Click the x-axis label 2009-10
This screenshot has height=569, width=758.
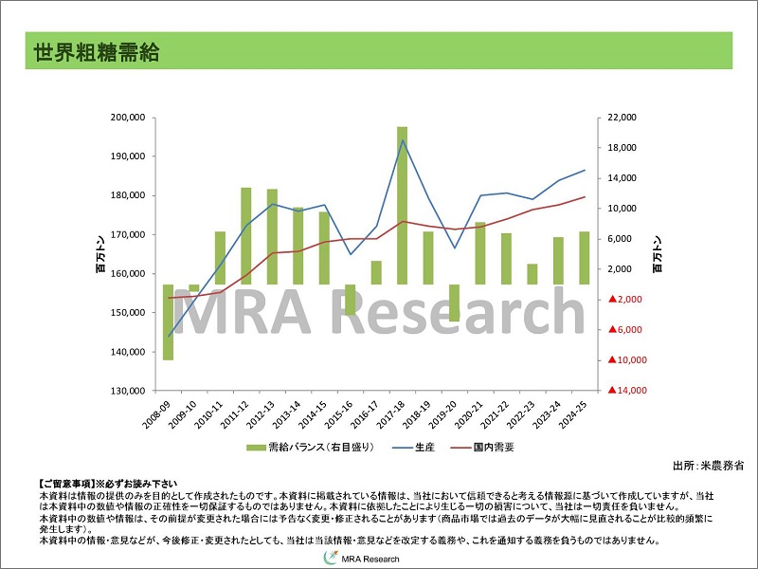[x=182, y=414]
